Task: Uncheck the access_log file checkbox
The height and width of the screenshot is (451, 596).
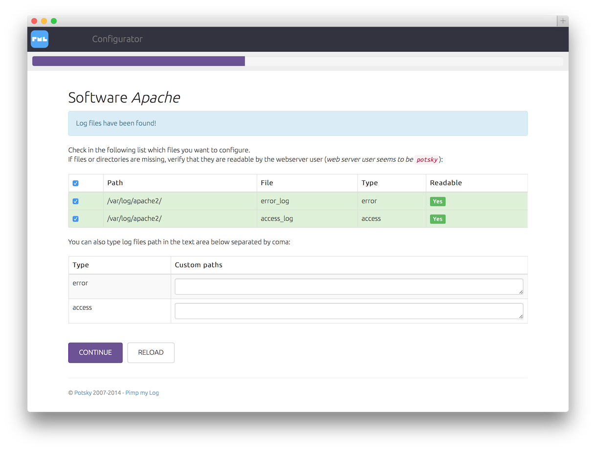Action: (x=75, y=219)
